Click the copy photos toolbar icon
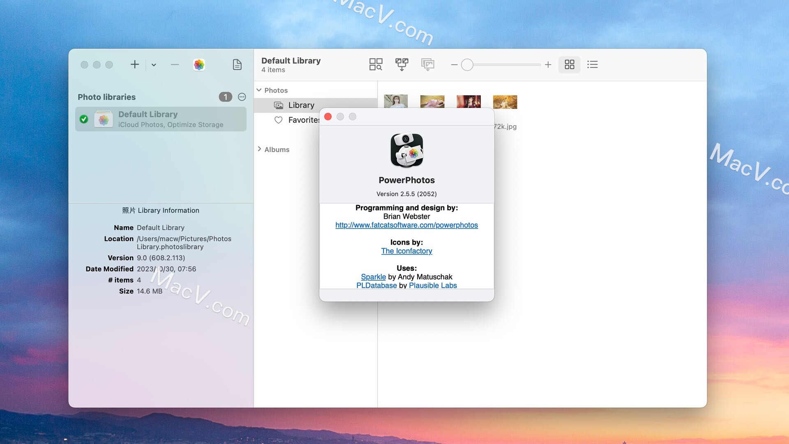 click(428, 65)
